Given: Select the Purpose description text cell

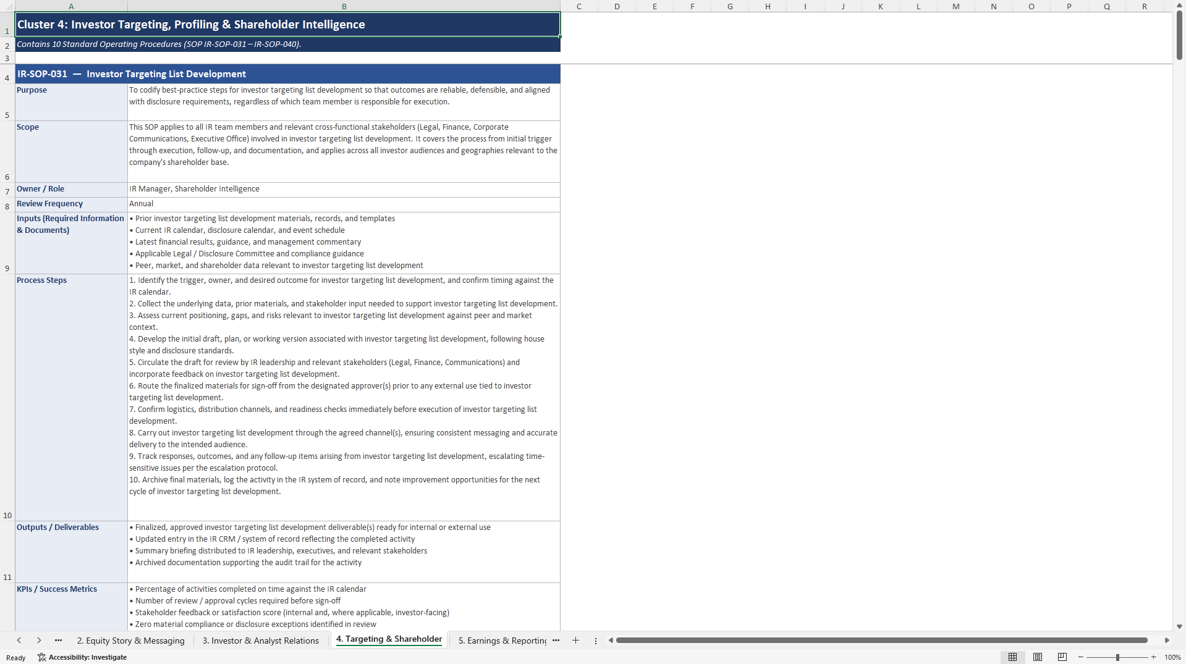Looking at the screenshot, I should pos(344,102).
